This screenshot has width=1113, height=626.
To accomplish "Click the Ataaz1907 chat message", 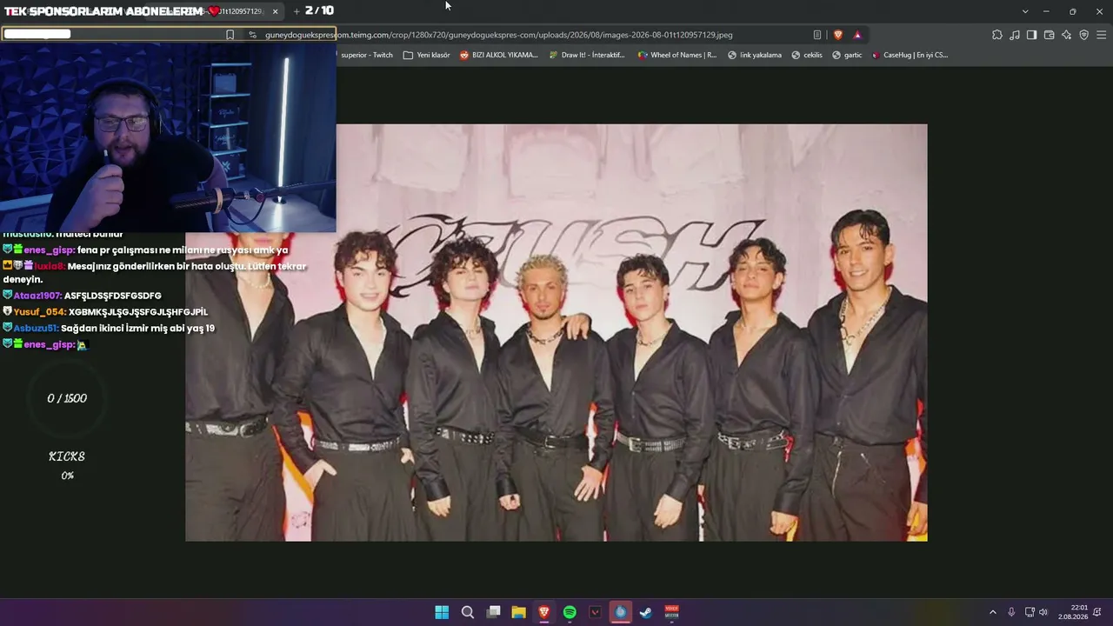I will click(x=83, y=296).
